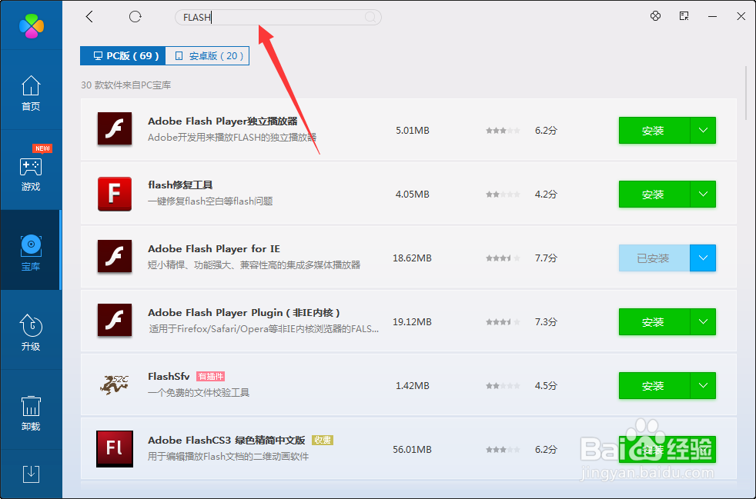This screenshot has height=499, width=756.
Task: Open the feedback icon in title bar
Action: coord(684,16)
